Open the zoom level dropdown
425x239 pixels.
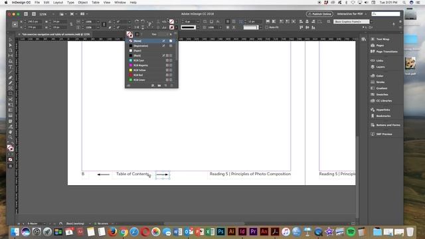pyautogui.click(x=53, y=14)
